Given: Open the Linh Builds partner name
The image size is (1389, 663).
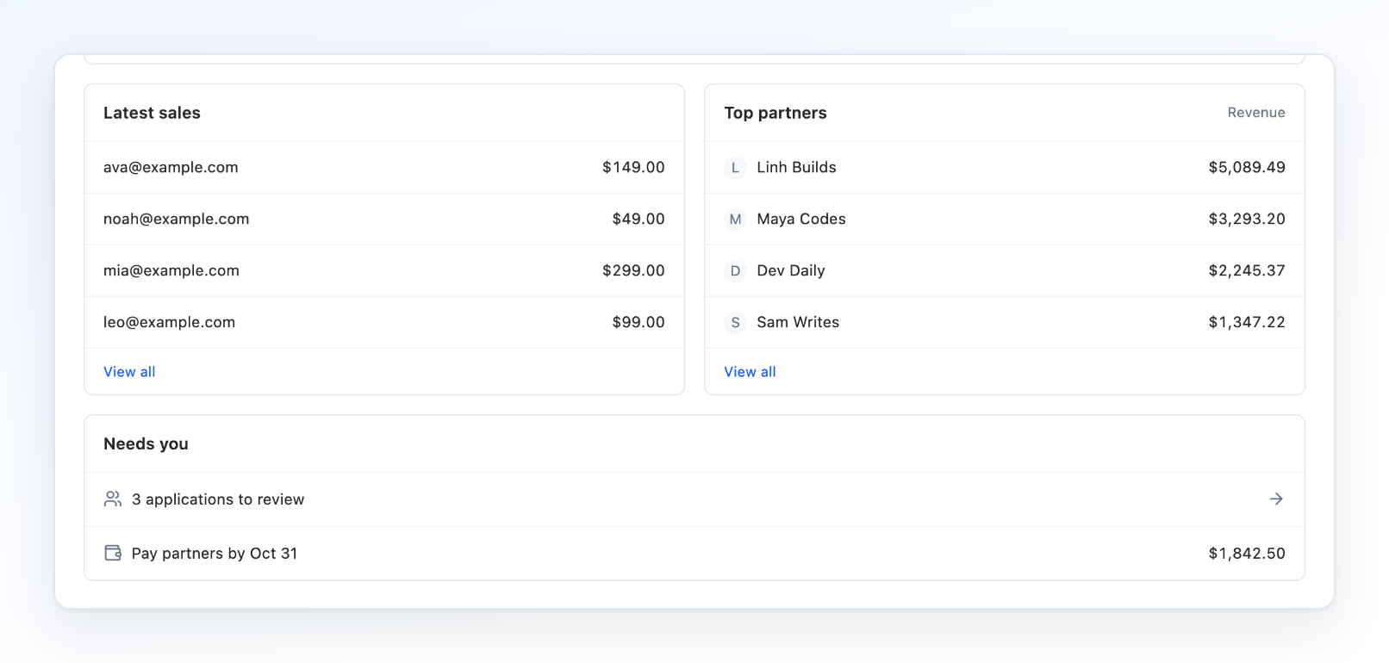Looking at the screenshot, I should pyautogui.click(x=796, y=167).
